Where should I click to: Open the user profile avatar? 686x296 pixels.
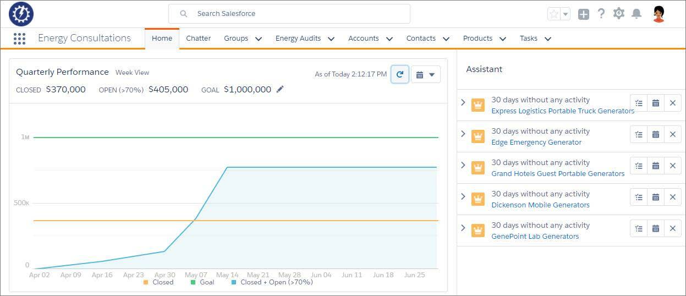click(x=658, y=14)
